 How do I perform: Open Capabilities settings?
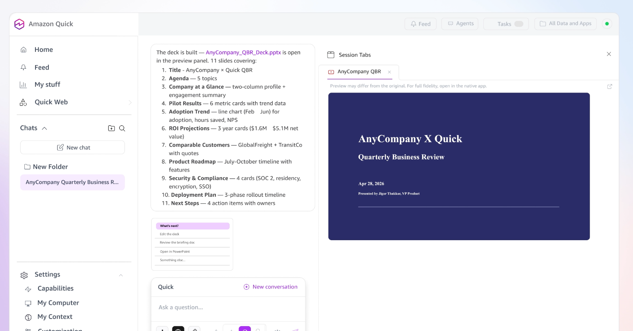point(55,288)
